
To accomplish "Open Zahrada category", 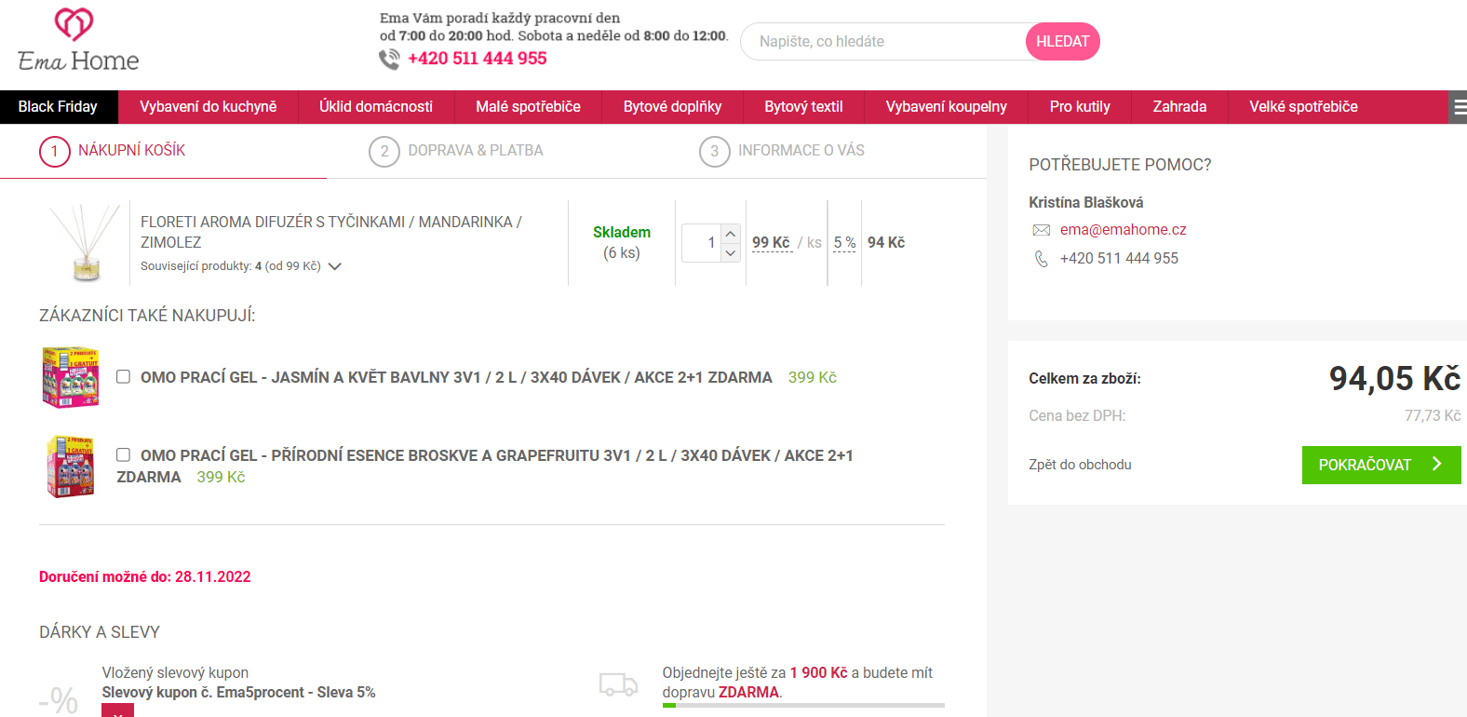I will [1179, 107].
